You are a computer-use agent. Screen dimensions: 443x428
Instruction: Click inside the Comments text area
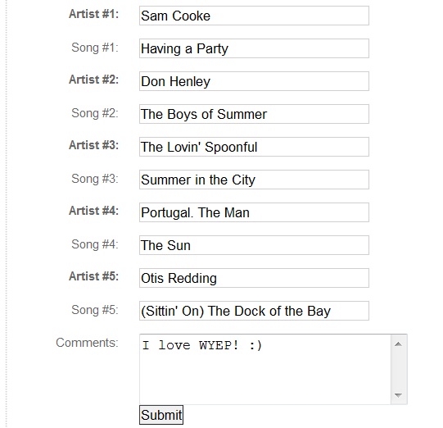[x=265, y=369]
